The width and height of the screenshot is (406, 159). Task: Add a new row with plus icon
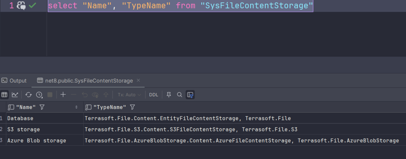[x=63, y=95]
